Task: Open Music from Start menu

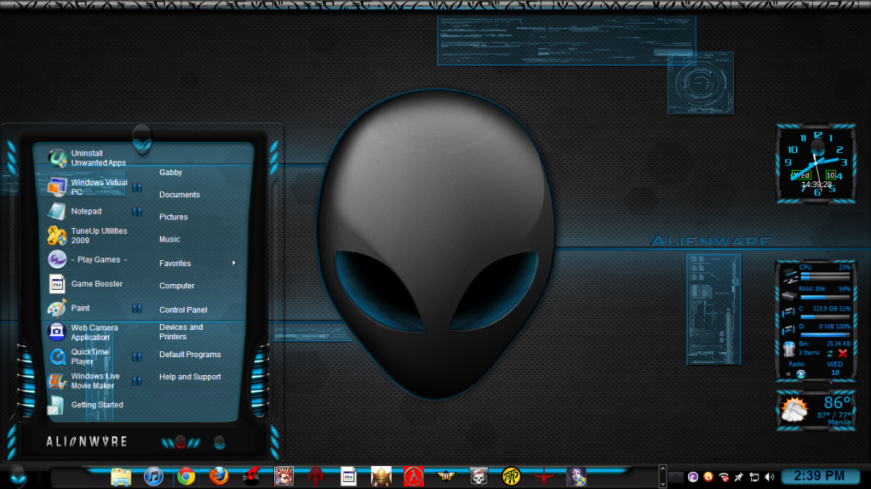Action: [x=169, y=239]
